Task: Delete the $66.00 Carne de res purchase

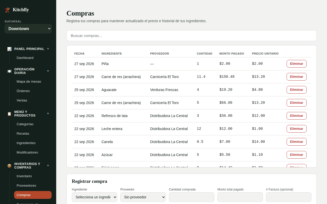Action: click(296, 103)
